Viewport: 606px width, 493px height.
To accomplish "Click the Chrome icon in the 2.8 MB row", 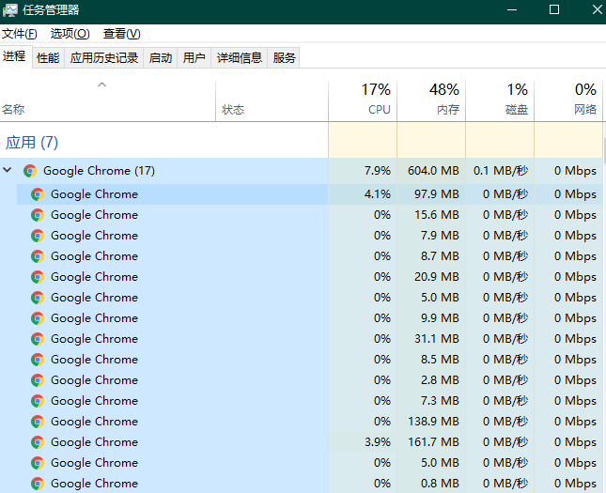I will [38, 380].
